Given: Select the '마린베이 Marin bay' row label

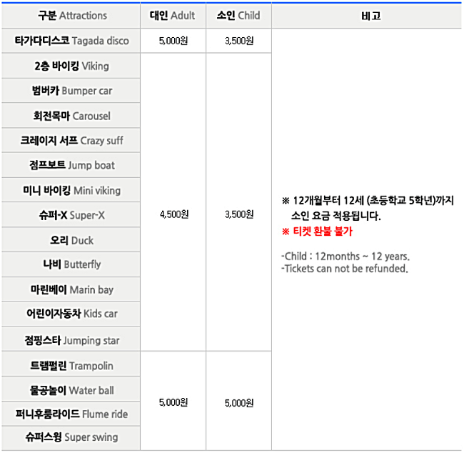Looking at the screenshot, I should click(x=72, y=289).
